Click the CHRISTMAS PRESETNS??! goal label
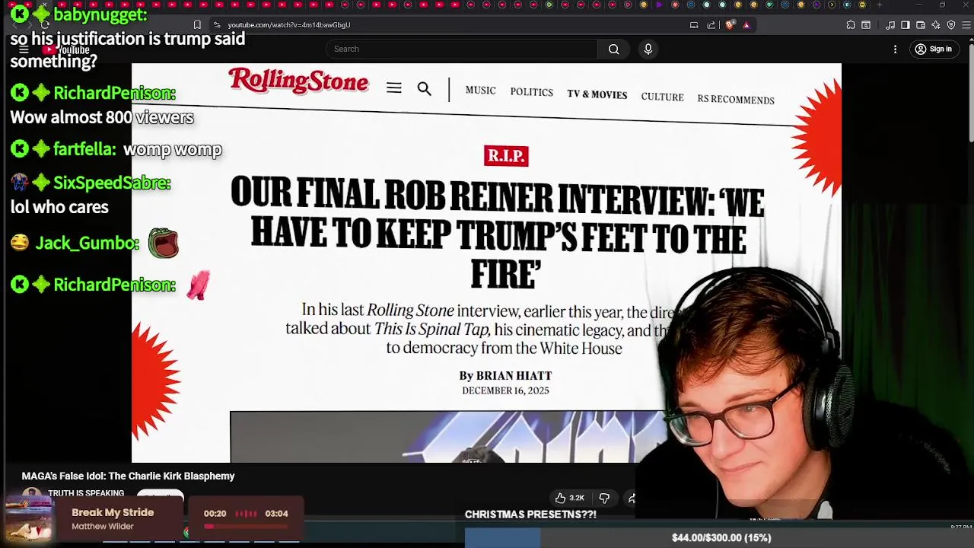This screenshot has height=548, width=974. [530, 515]
